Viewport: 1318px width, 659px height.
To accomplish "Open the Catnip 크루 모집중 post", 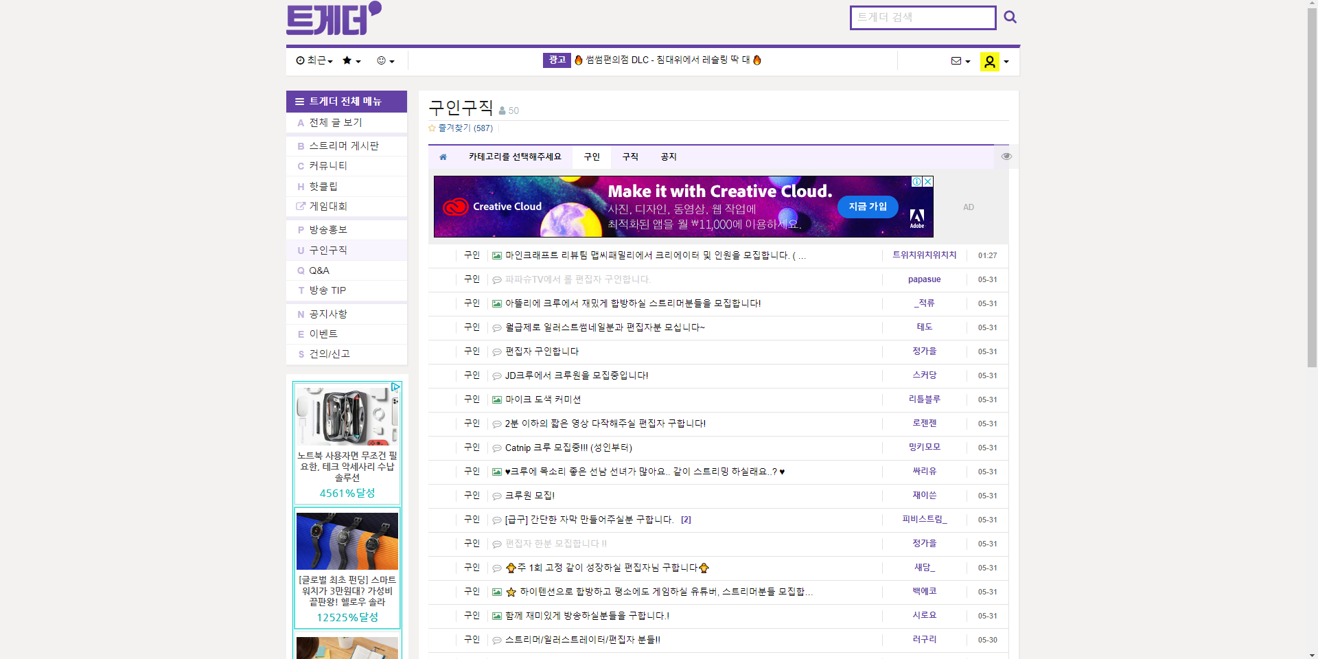I will (568, 448).
